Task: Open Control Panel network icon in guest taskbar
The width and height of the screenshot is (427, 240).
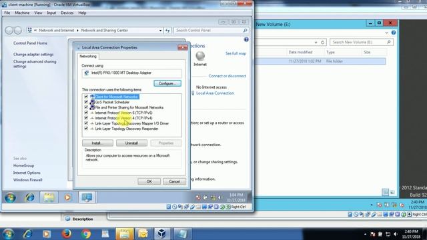Action: point(87,197)
